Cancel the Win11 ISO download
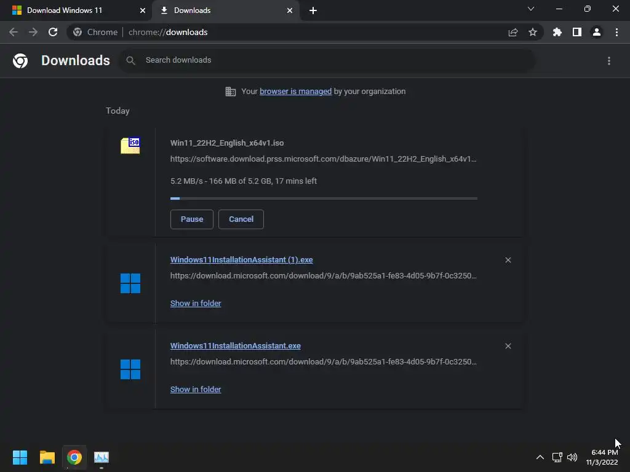Viewport: 630px width, 472px height. click(241, 219)
